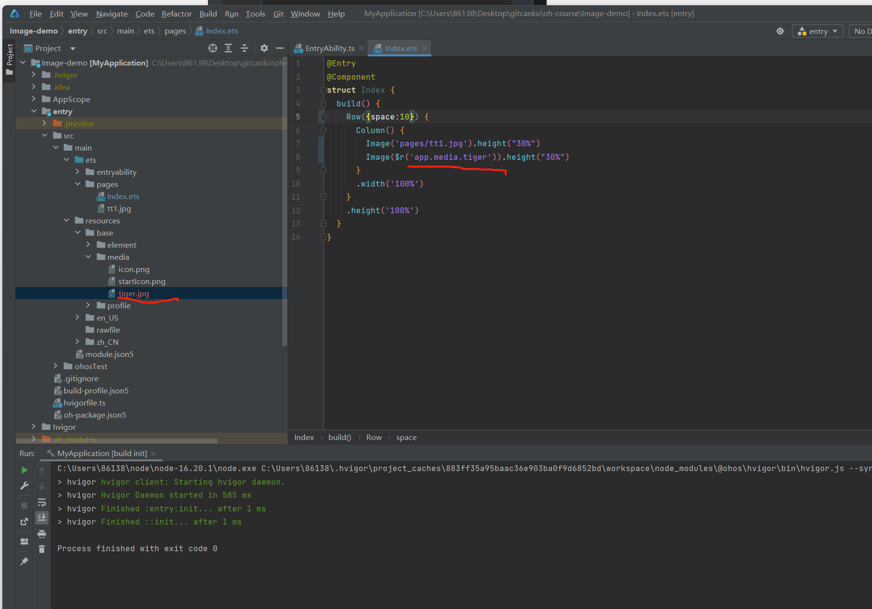Open the entry run configuration dropdown

point(818,31)
